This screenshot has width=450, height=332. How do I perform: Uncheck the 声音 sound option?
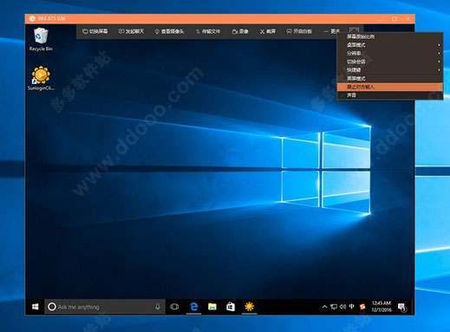tap(390, 95)
